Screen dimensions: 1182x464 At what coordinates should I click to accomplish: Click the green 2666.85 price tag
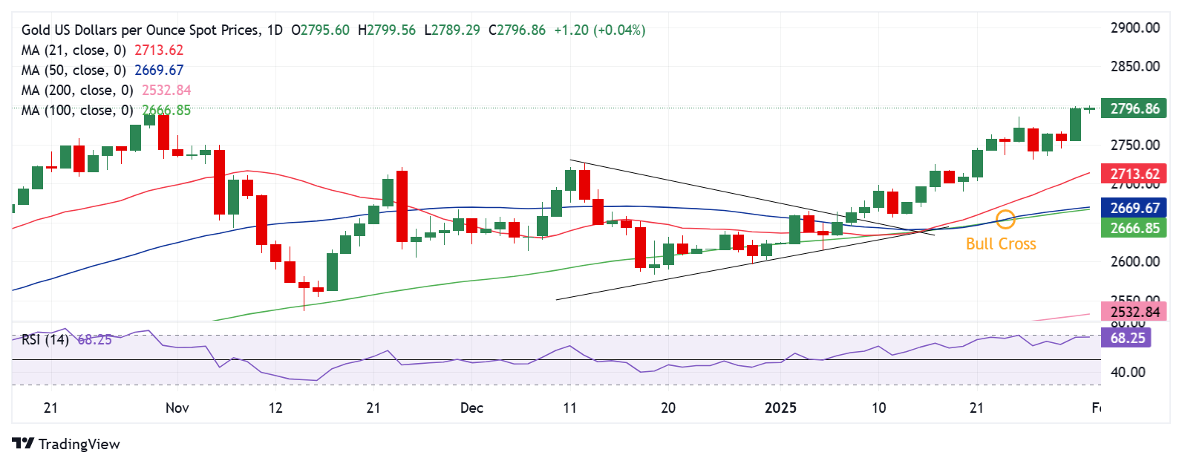click(1134, 229)
